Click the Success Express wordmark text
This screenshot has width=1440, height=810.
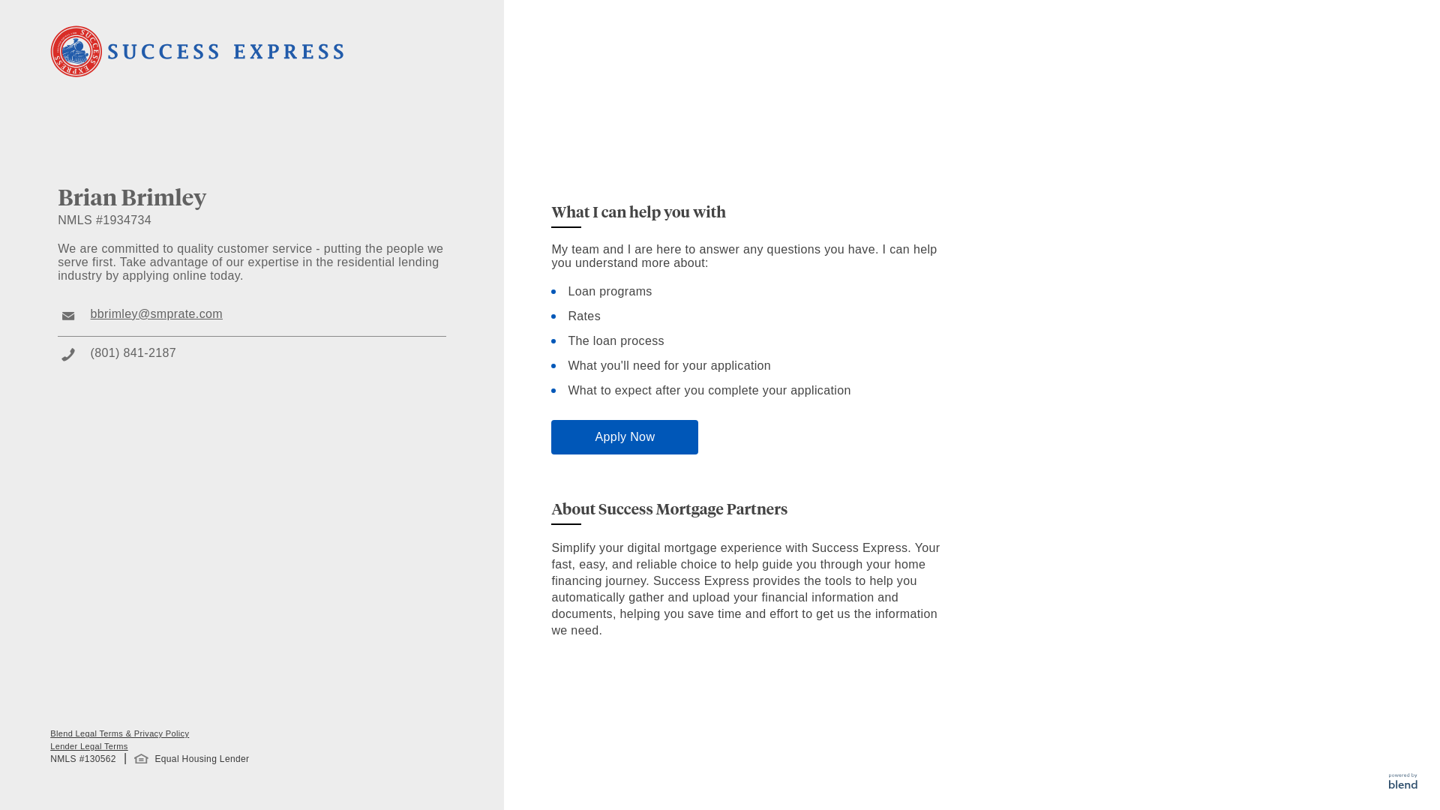(226, 52)
